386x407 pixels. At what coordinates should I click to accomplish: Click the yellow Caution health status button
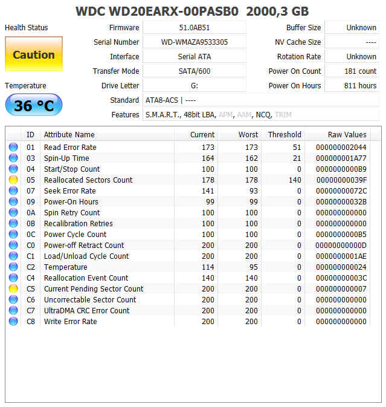pos(34,54)
